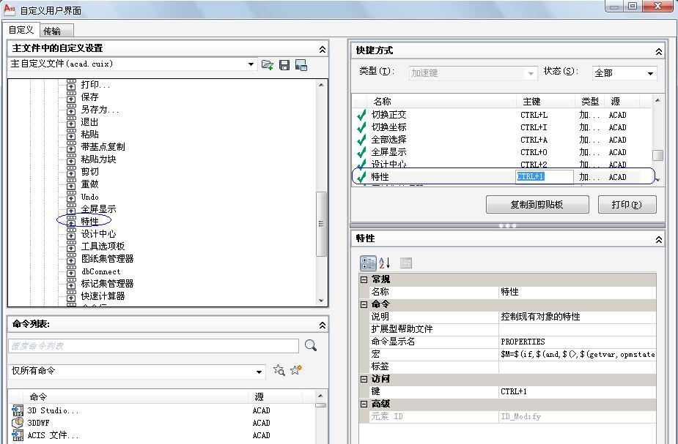Click the display filters icon beside save
678x444 pixels.
301,65
